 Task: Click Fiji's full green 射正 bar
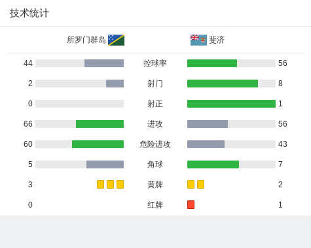(x=231, y=104)
